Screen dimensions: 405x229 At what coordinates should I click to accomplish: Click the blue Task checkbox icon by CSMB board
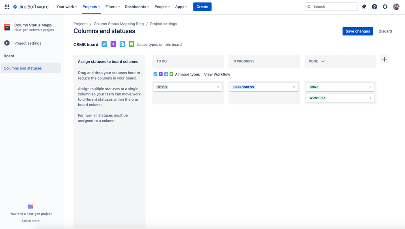104,44
